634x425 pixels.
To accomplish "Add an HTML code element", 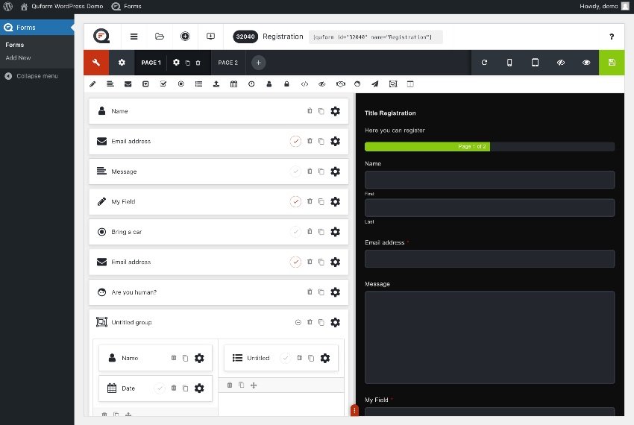I will (x=304, y=84).
